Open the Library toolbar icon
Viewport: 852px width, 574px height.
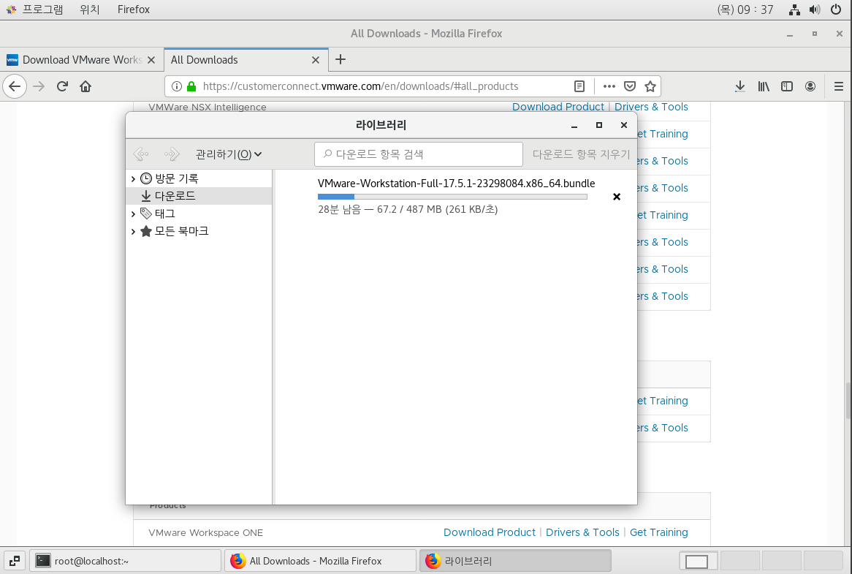pyautogui.click(x=764, y=86)
